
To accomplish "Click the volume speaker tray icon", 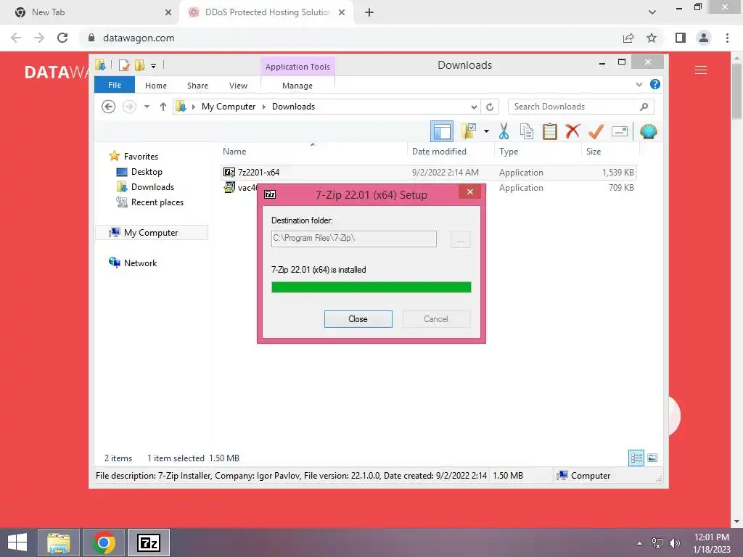I will tap(674, 543).
